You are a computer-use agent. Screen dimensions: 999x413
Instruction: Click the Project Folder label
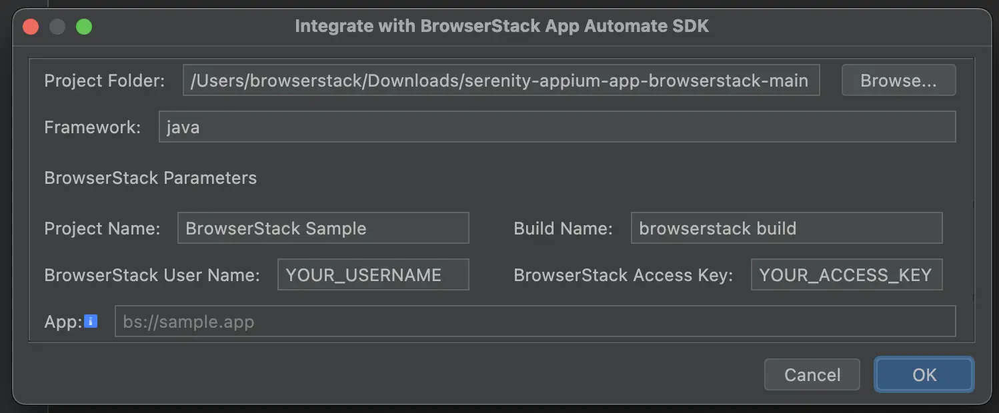coord(104,81)
